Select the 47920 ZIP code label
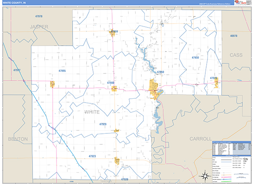The image size is (253, 184). (125, 179)
